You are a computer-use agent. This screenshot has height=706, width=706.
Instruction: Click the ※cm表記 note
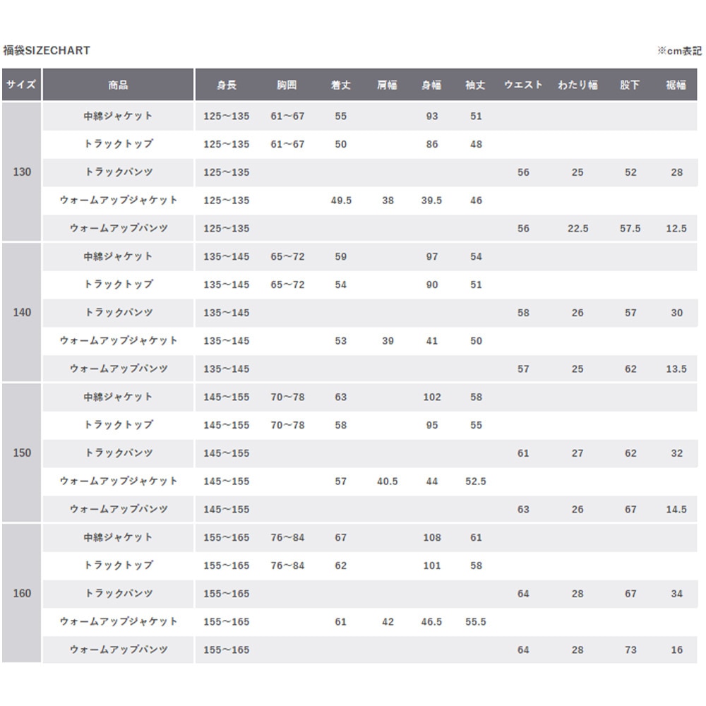point(679,51)
